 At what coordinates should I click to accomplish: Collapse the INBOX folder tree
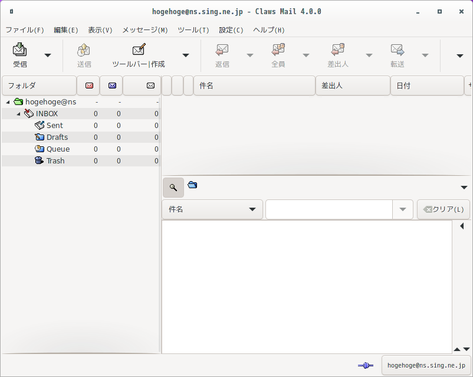point(19,114)
